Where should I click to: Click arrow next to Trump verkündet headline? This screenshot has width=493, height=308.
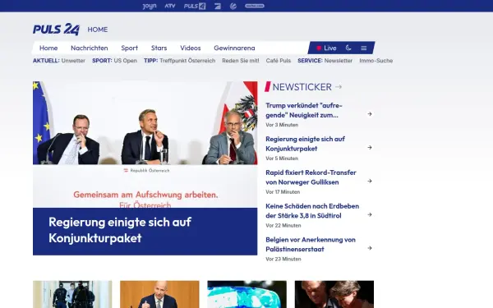pos(370,114)
